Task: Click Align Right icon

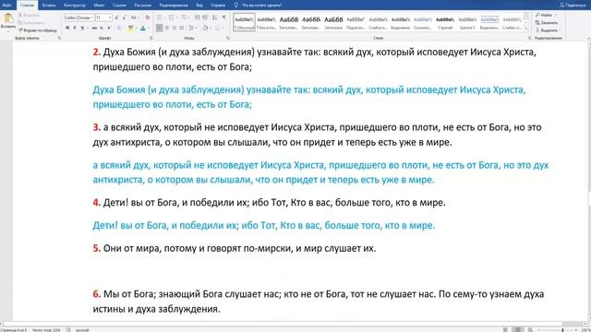Action: (x=175, y=29)
